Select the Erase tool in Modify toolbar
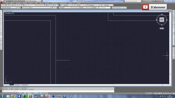Viewport: 175px width, 98px height. coord(174,11)
